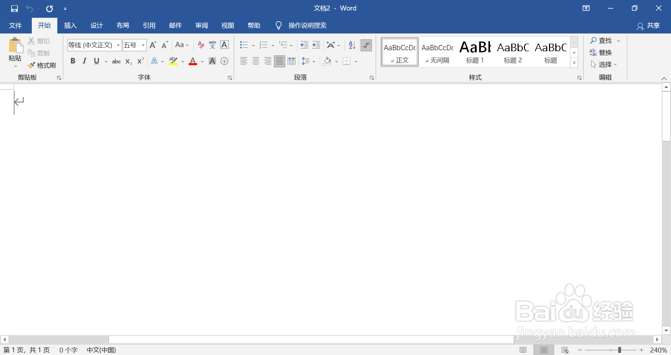The width and height of the screenshot is (671, 355).
Task: Decrease paragraph indent
Action: pyautogui.click(x=304, y=45)
